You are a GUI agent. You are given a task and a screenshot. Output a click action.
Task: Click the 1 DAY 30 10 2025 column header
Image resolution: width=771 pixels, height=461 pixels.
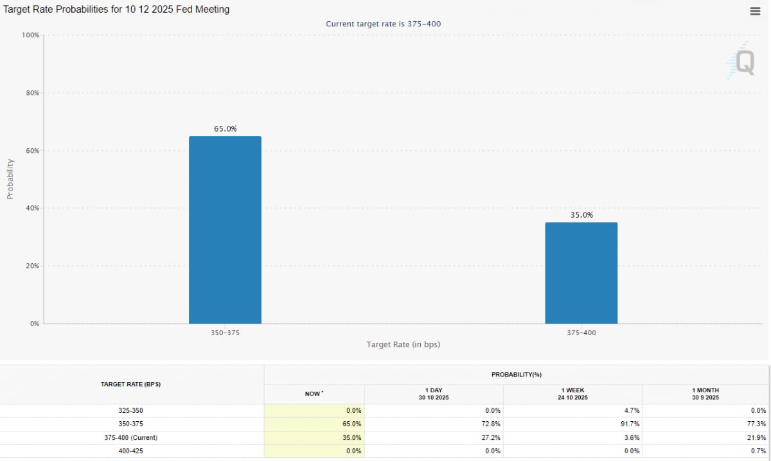(433, 394)
